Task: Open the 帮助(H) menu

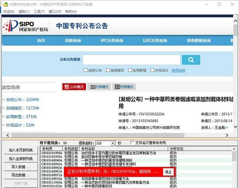Action: pos(71,12)
